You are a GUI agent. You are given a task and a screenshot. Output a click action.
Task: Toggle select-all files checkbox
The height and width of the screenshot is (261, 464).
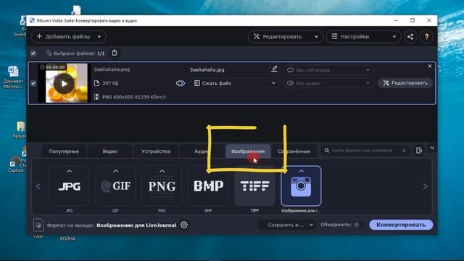[33, 53]
